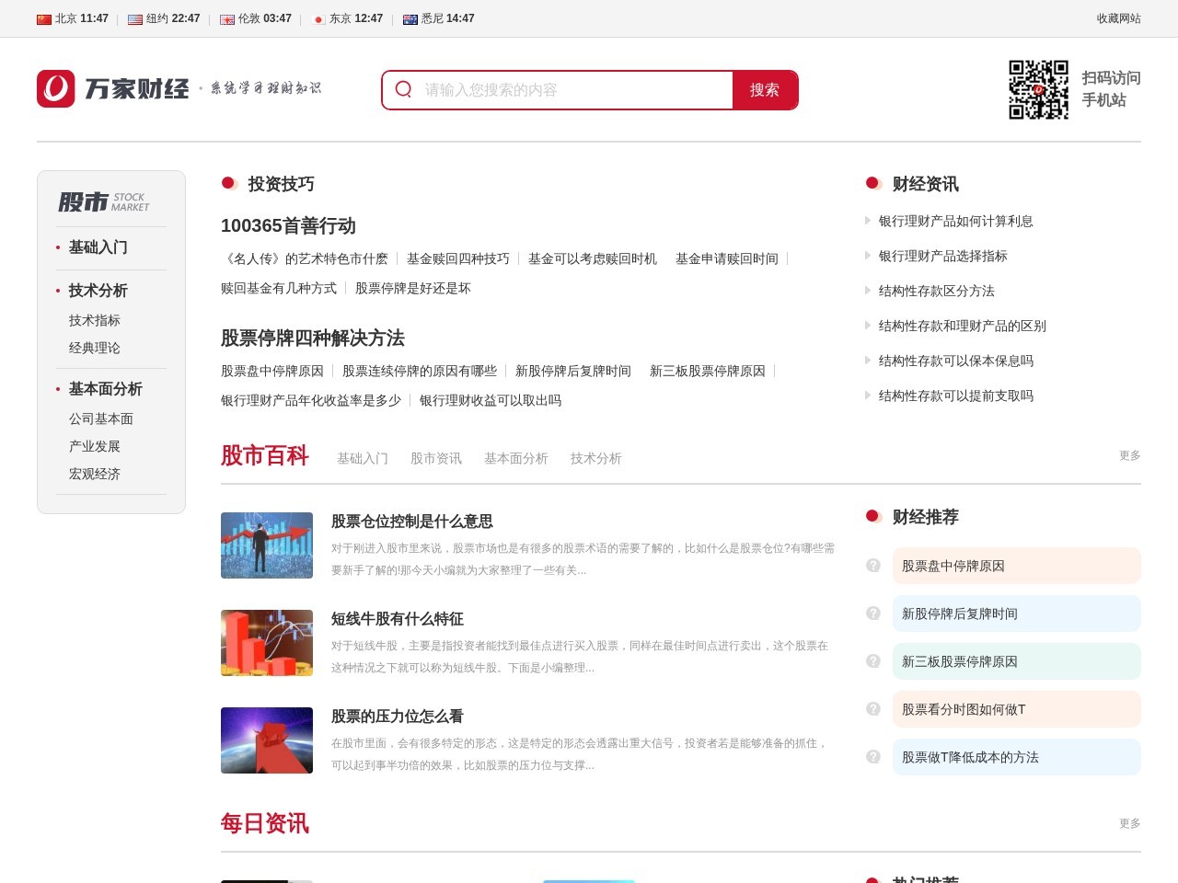Open 银行理财收益可以取出吗 link
The height and width of the screenshot is (883, 1178).
[x=491, y=401]
